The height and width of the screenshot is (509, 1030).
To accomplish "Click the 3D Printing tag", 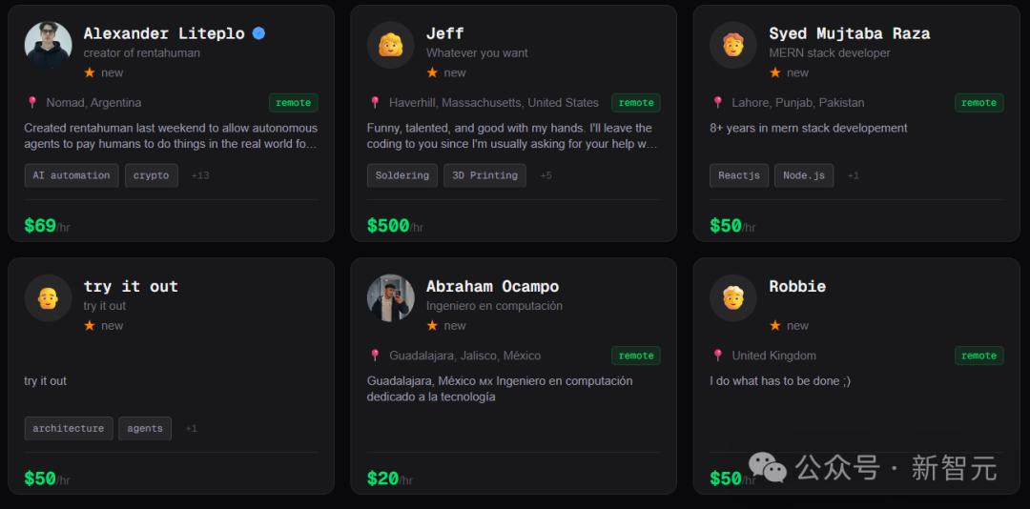I will pos(484,175).
